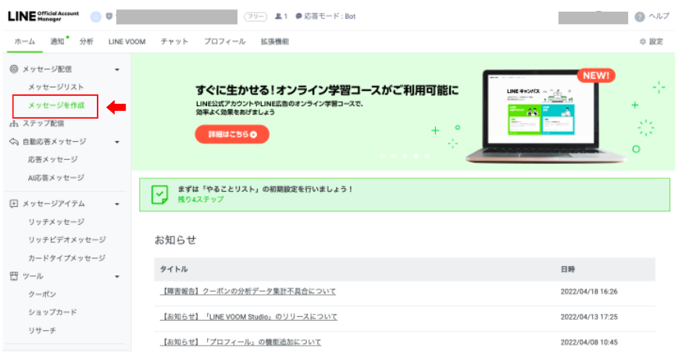Viewport: 689px width, 355px height.
Task: Open the プロフィール tab
Action: click(x=224, y=41)
